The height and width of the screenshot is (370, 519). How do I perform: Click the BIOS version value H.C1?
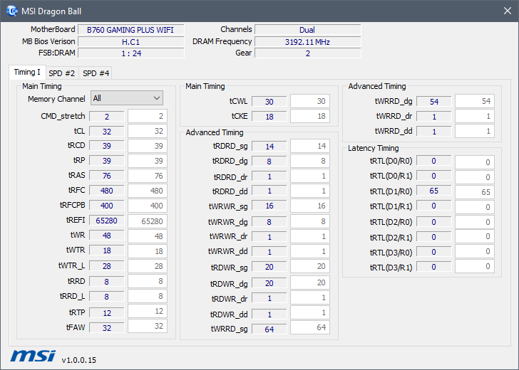[x=130, y=41]
